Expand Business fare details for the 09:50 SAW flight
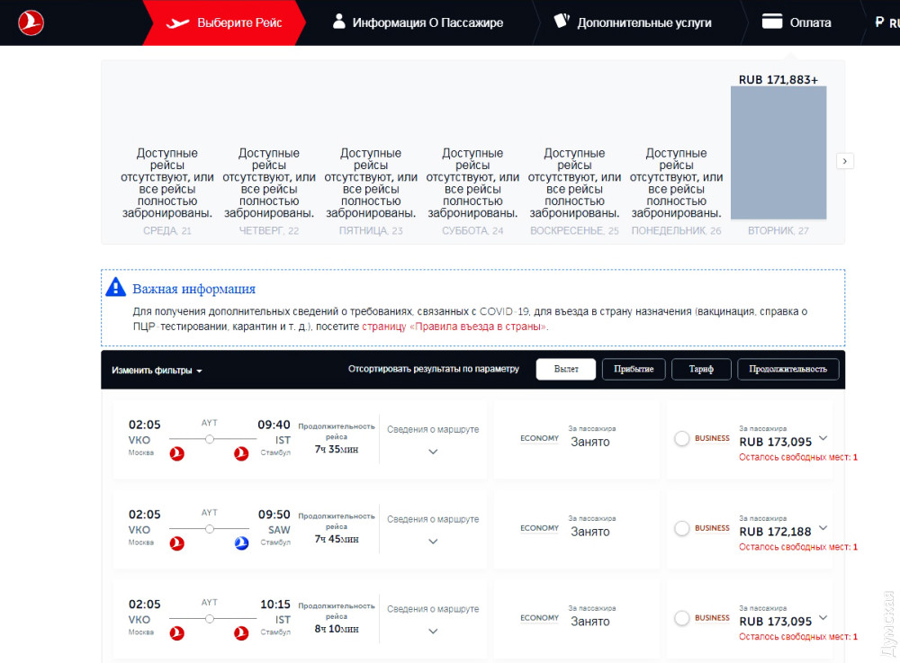The image size is (900, 663). click(x=823, y=528)
